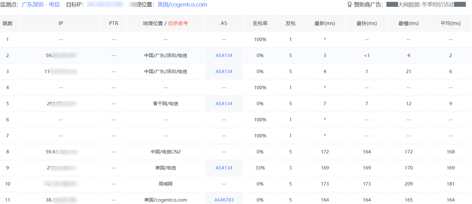Click the sponsor medal icon

pos(350,5)
